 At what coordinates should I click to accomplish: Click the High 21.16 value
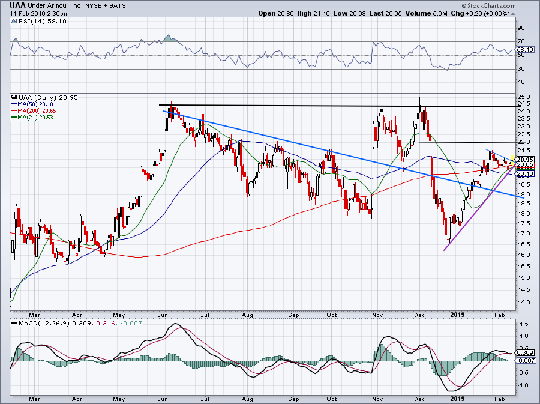(313, 13)
